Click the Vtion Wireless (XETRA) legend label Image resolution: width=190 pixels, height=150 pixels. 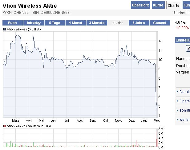coord(24,29)
